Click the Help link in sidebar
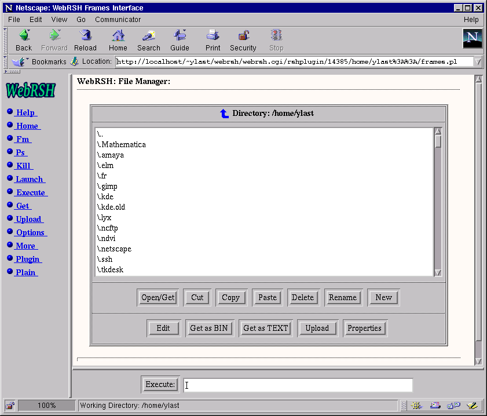This screenshot has width=487, height=416. (27, 112)
